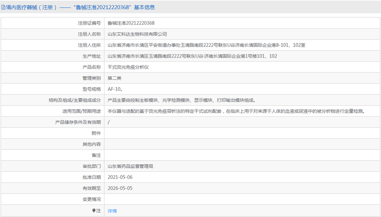
Task: Click the 变更情况 row label
Action: pos(91,199)
